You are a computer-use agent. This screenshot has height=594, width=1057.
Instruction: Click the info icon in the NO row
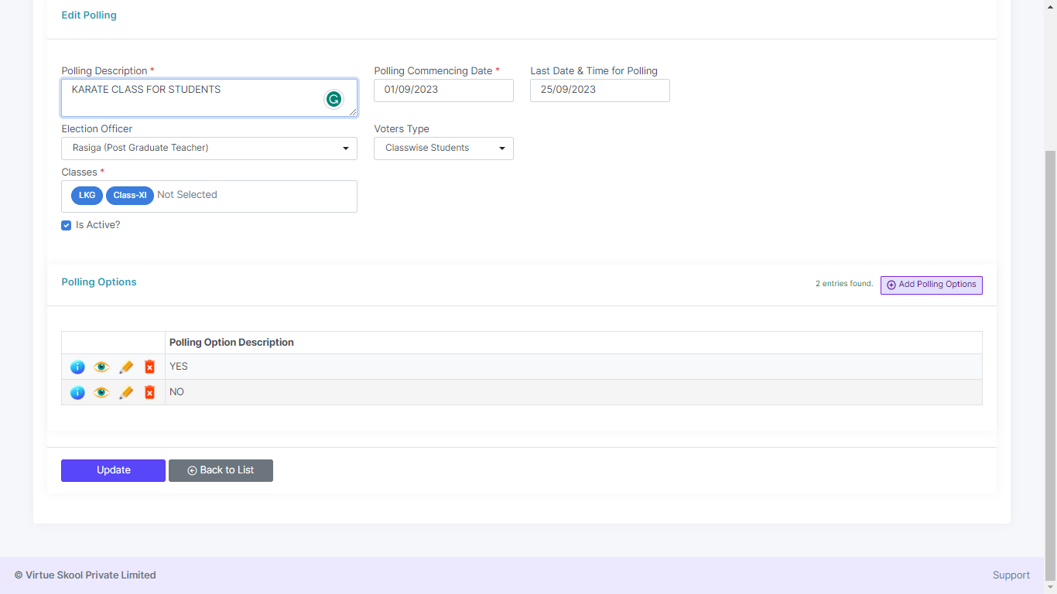pyautogui.click(x=77, y=393)
